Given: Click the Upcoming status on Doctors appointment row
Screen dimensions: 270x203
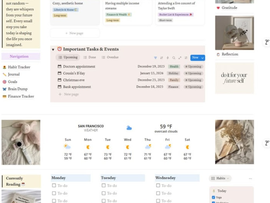Looking at the screenshot, I should click(193, 67).
